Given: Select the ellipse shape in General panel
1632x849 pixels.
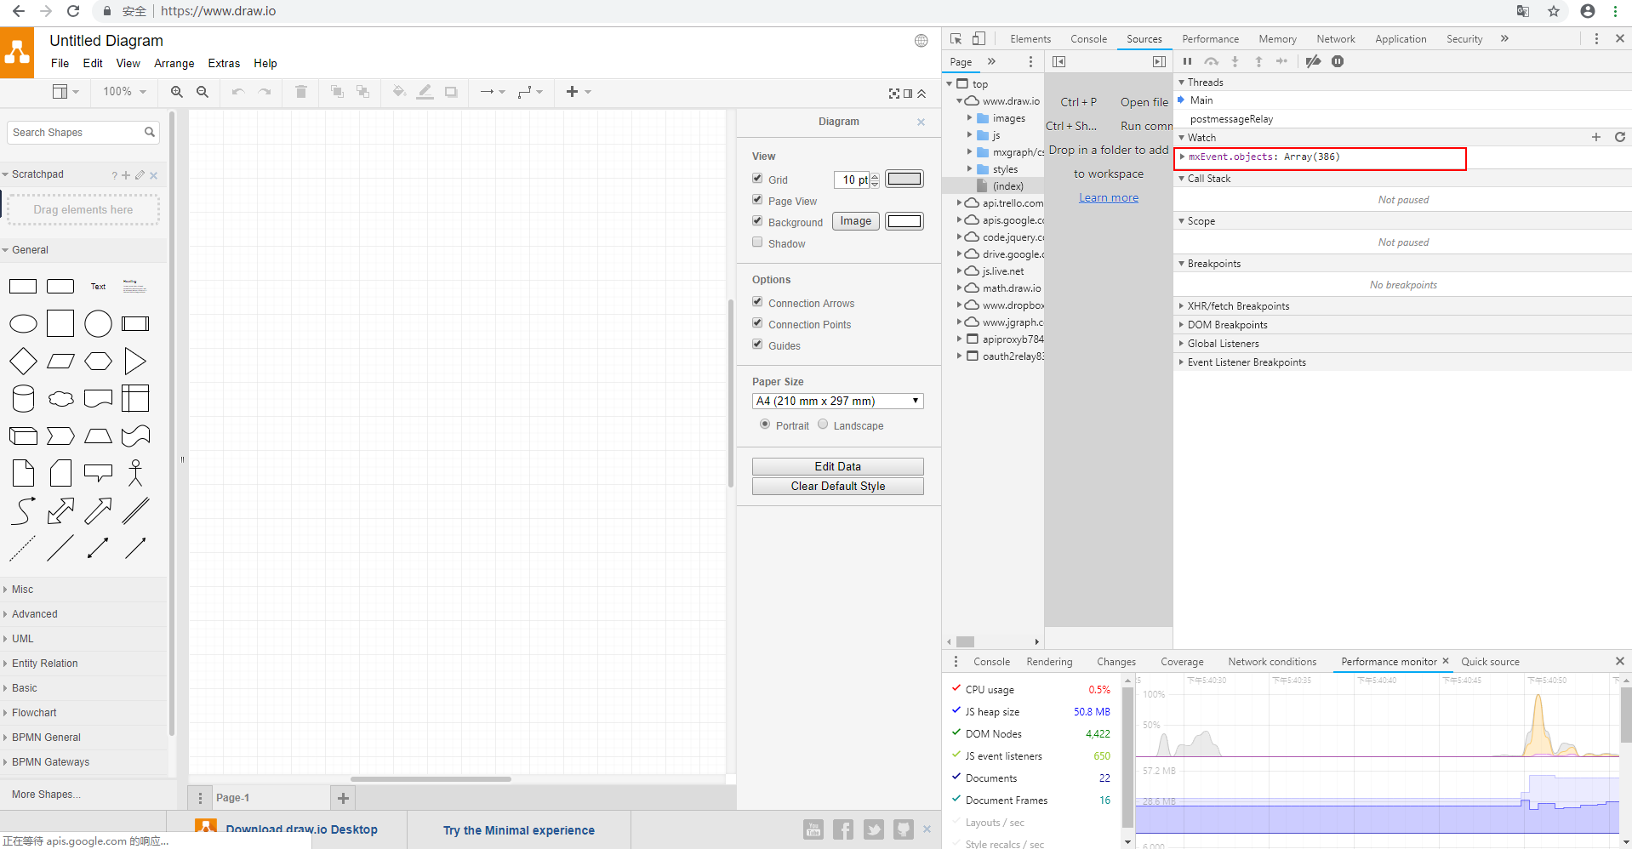Looking at the screenshot, I should pyautogui.click(x=23, y=323).
